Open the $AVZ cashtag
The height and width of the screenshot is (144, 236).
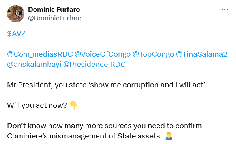(17, 33)
